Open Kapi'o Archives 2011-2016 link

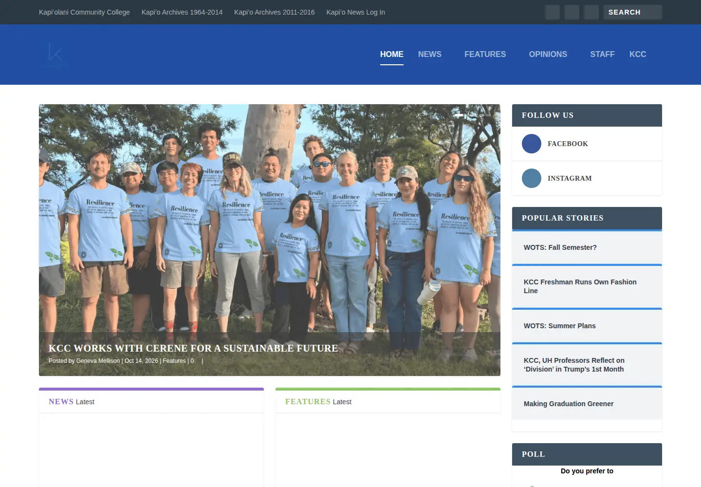coord(275,12)
